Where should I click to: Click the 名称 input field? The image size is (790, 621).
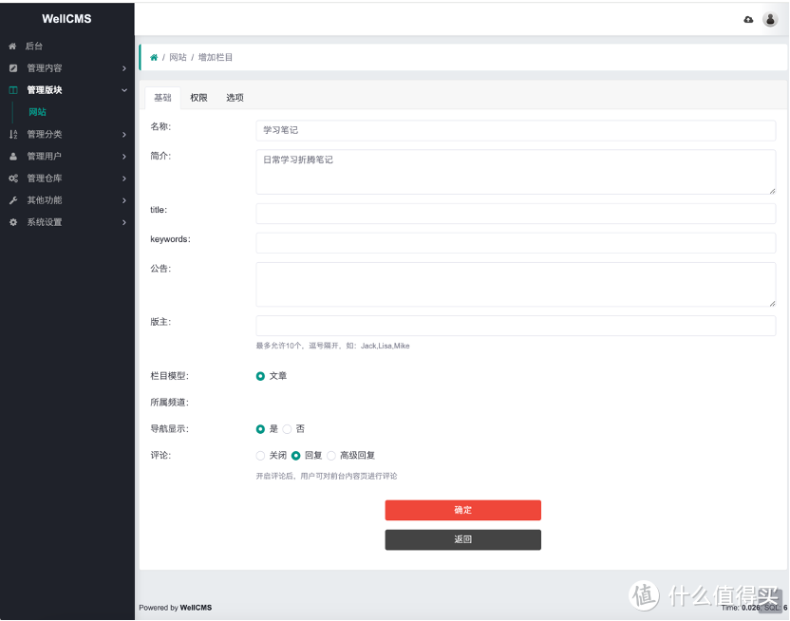[x=516, y=130]
